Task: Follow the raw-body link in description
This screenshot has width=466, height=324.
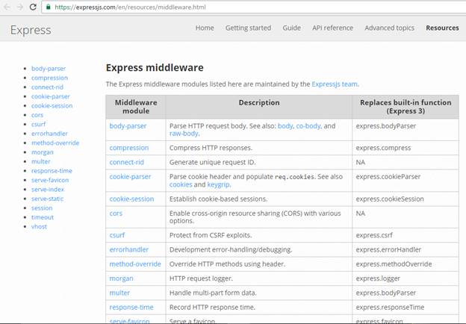Action: click(184, 134)
